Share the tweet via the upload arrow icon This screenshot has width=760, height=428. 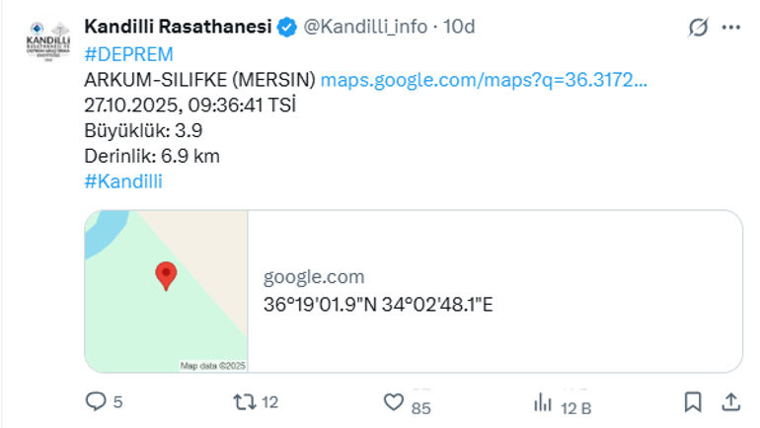731,401
